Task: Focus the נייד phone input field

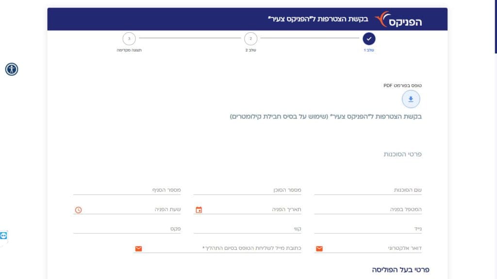Action: [368, 229]
